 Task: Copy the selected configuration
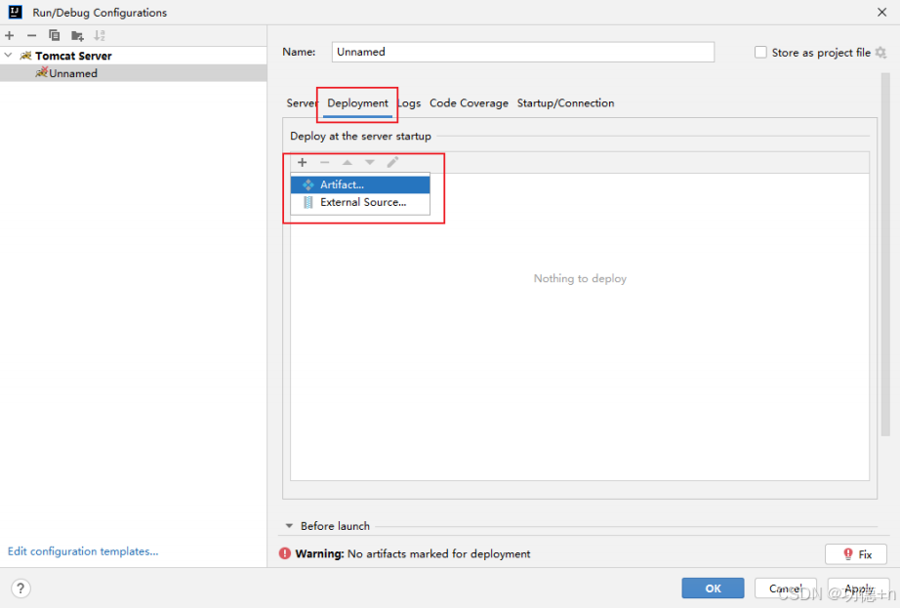pyautogui.click(x=54, y=35)
